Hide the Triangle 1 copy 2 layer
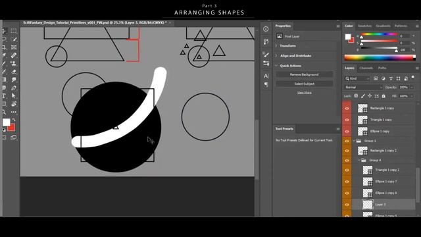The width and height of the screenshot is (421, 237). click(347, 170)
